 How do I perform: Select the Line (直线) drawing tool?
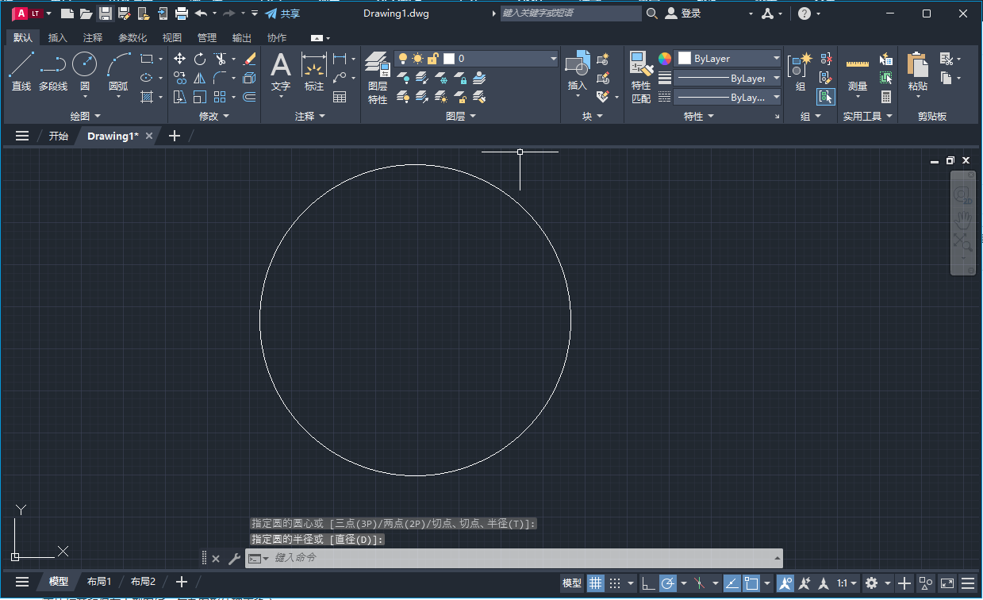coord(21,63)
